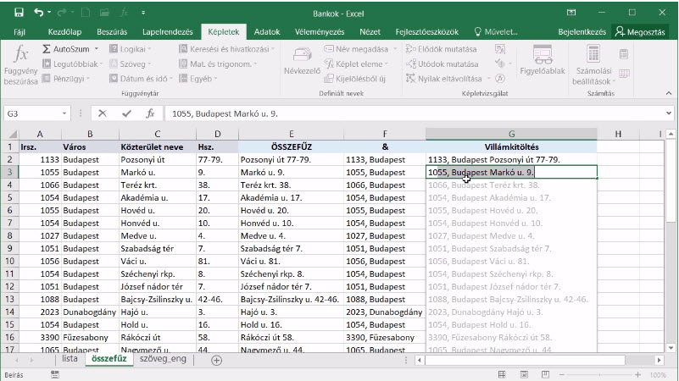Add a new sheet with the plus icon

click(216, 360)
